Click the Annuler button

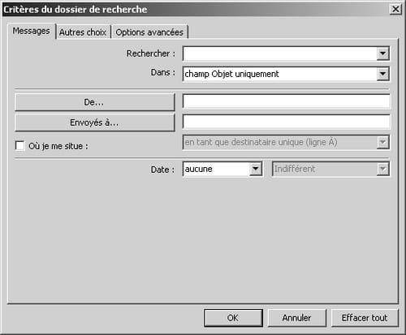297,318
